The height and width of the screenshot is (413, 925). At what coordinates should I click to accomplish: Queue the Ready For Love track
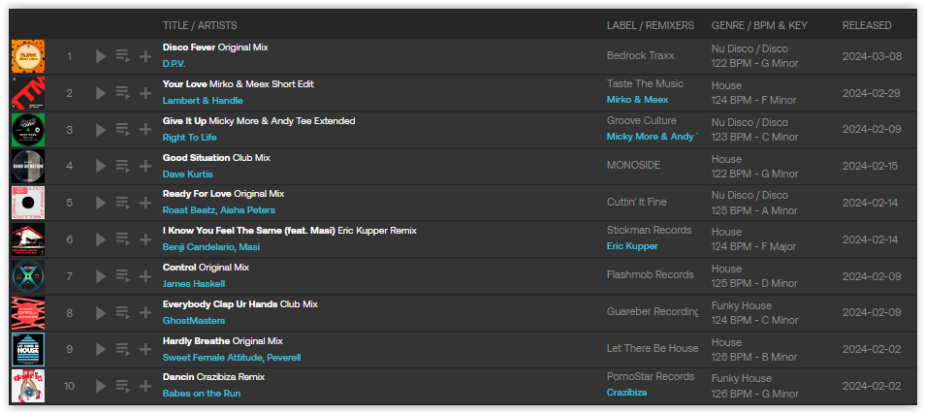[123, 203]
